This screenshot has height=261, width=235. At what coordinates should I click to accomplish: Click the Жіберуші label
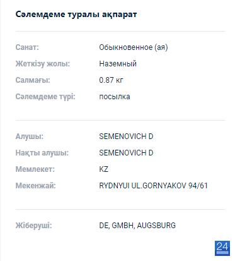click(x=33, y=226)
